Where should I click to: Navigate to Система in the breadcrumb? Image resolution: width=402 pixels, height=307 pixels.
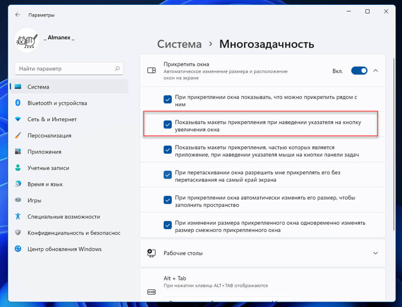click(179, 44)
